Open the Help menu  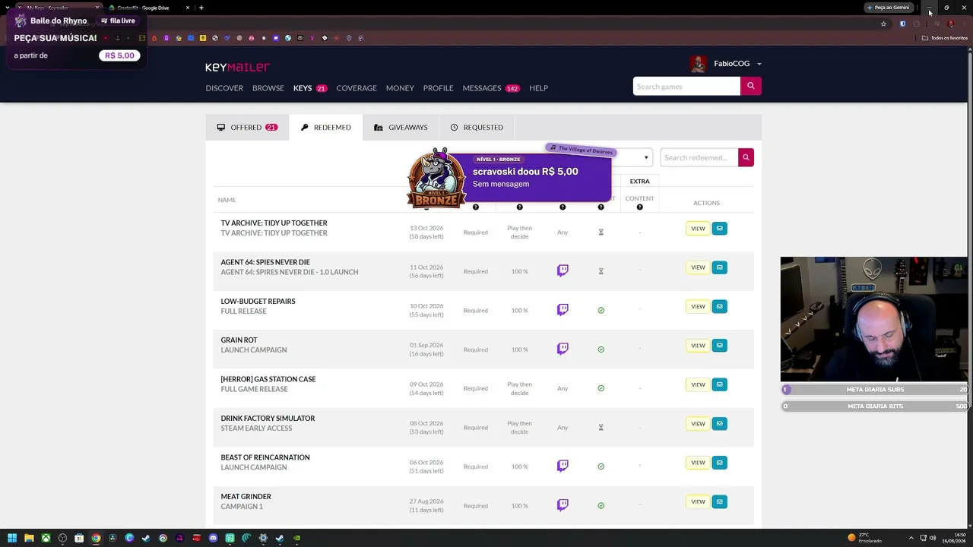click(x=538, y=88)
